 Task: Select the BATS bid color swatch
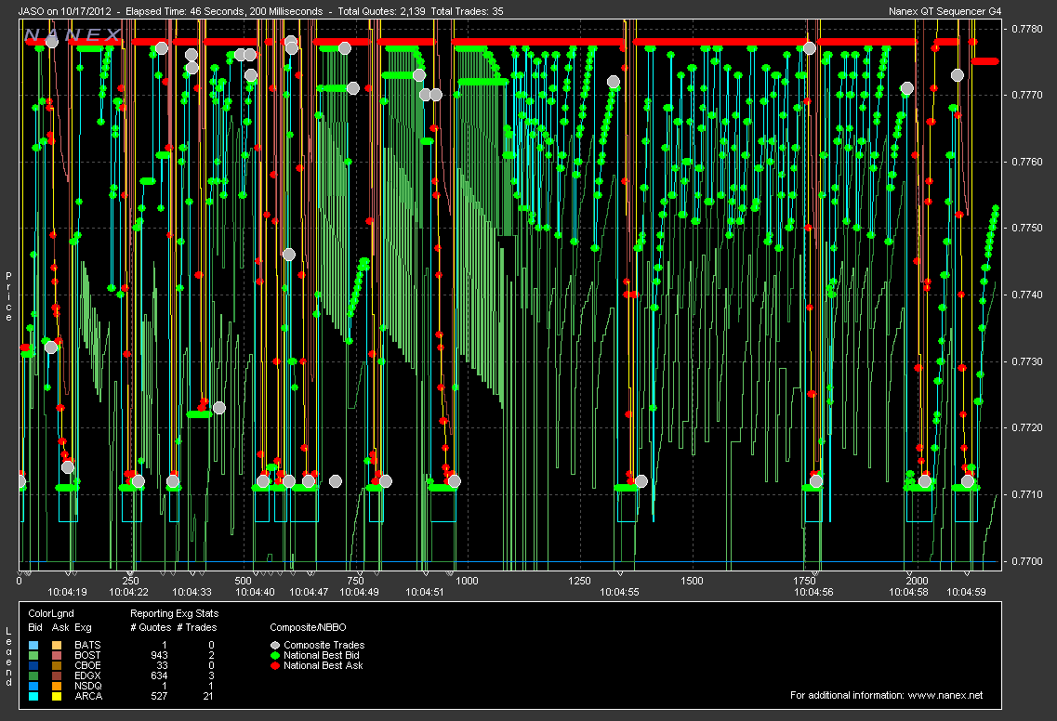(34, 646)
